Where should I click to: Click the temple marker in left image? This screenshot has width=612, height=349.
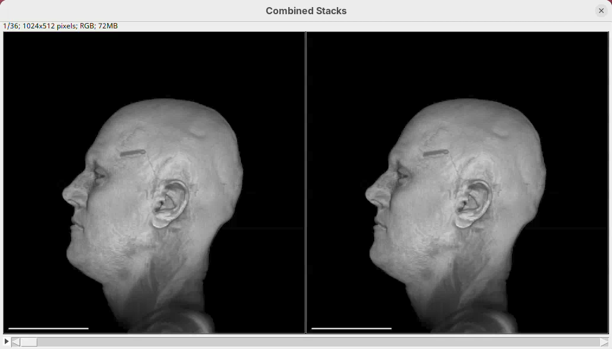click(x=133, y=153)
